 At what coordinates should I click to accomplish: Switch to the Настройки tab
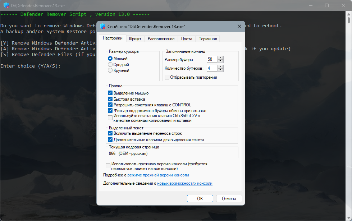(x=113, y=38)
